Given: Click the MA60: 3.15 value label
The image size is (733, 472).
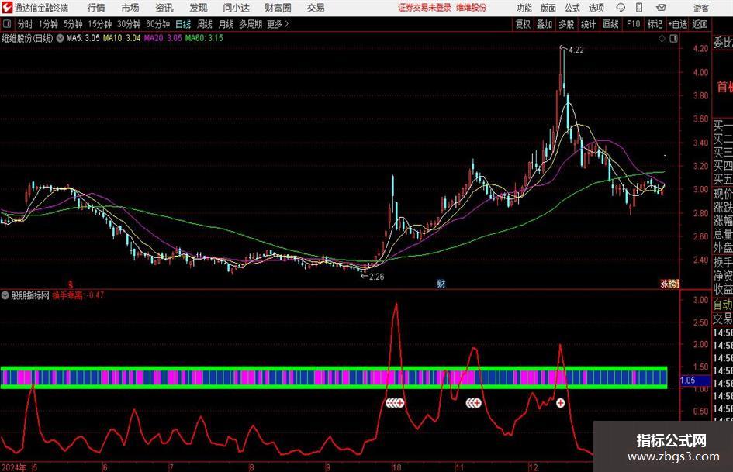Looking at the screenshot, I should tap(204, 38).
